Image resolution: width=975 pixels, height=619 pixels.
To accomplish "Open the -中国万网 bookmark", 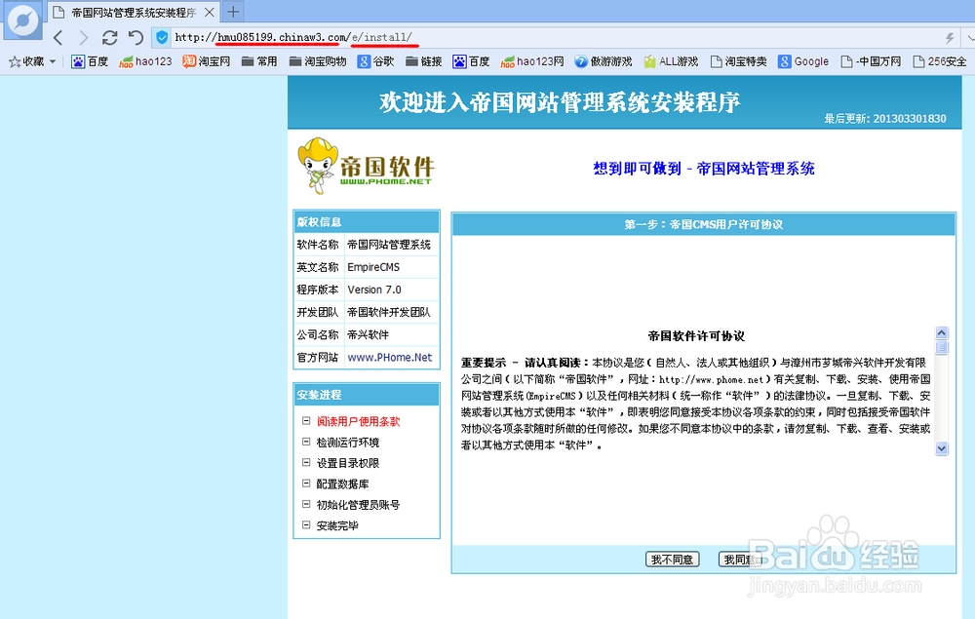I will coord(871,61).
